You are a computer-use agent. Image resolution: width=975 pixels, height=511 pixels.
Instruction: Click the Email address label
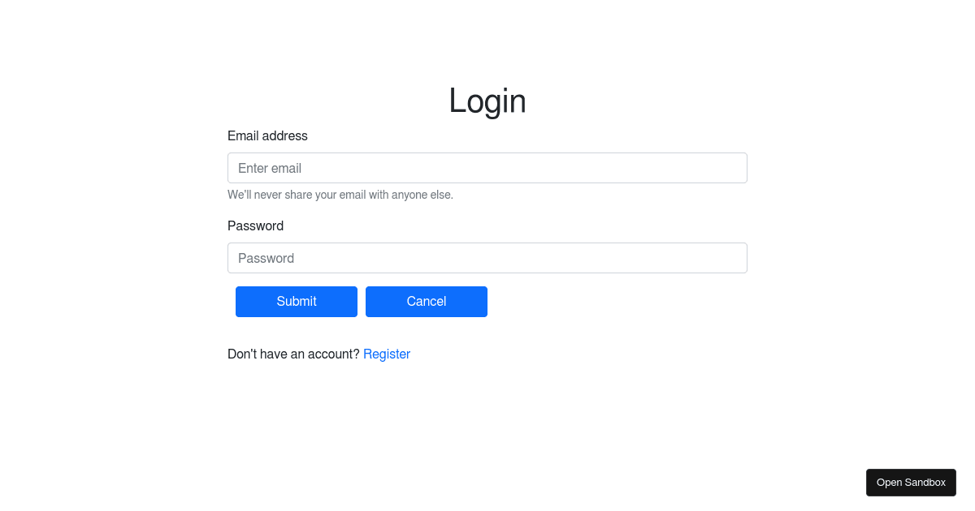(x=267, y=135)
